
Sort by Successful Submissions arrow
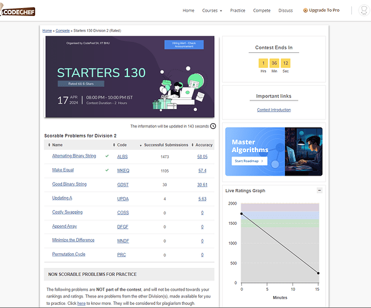[x=140, y=145]
